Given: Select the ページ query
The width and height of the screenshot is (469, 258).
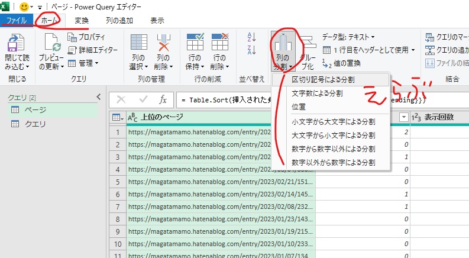Looking at the screenshot, I should (x=53, y=110).
